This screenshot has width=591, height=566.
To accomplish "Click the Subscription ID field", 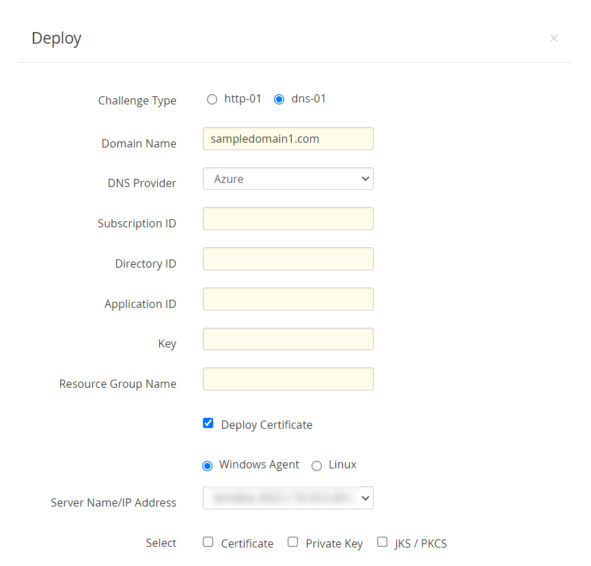I will 288,218.
